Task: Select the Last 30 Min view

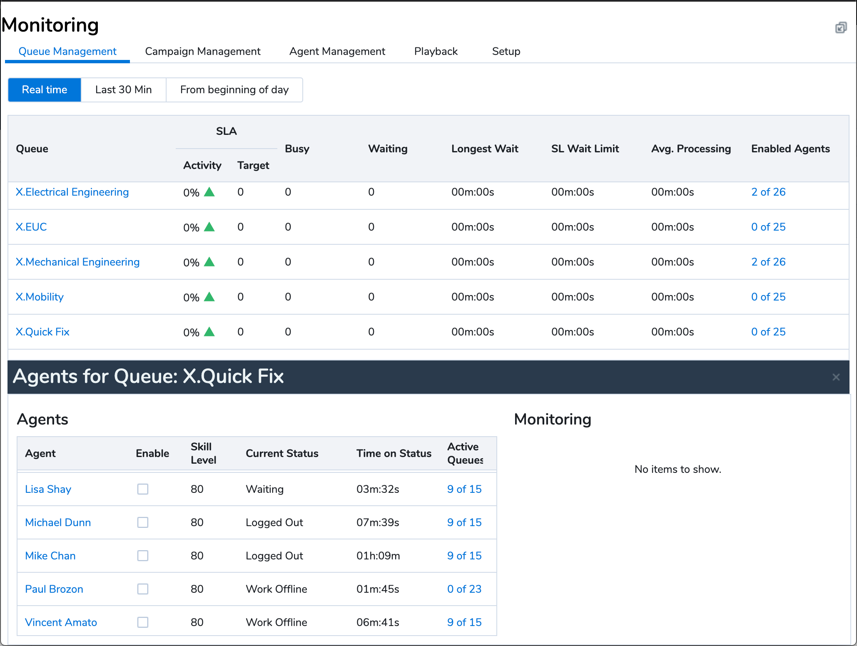Action: point(124,90)
